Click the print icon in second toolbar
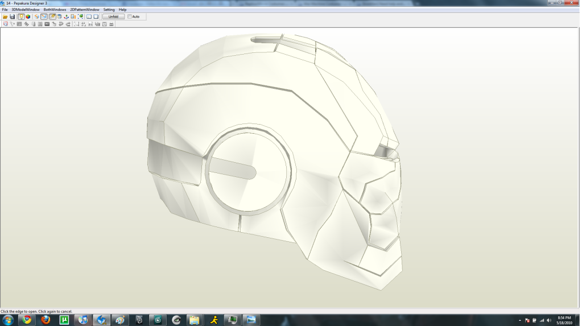582x326 pixels. pyautogui.click(x=112, y=24)
